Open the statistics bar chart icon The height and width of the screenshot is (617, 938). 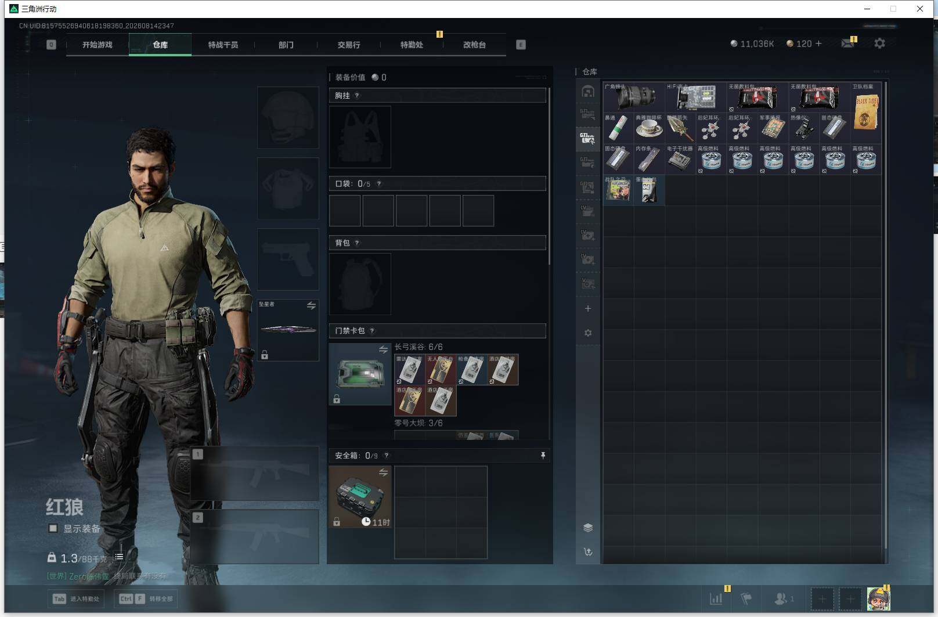(716, 598)
